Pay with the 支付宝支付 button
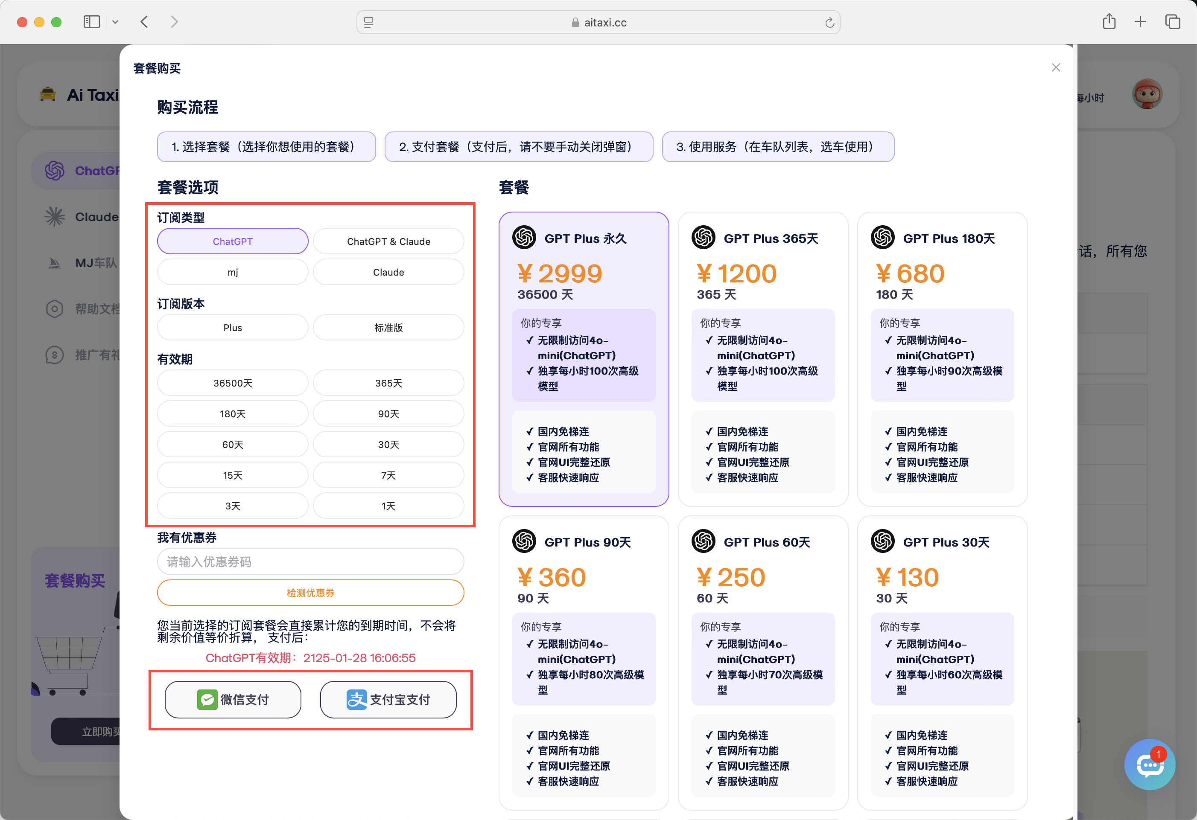1197x820 pixels. click(388, 700)
